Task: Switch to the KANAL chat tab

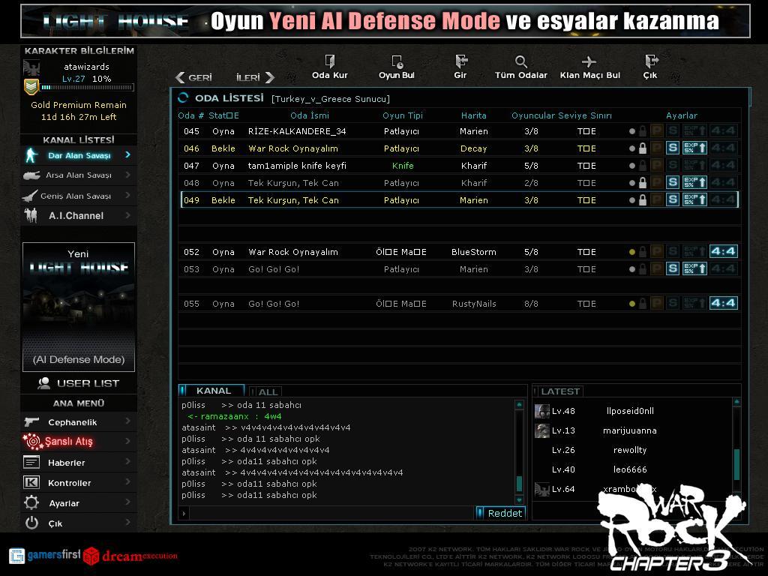Action: (x=211, y=390)
